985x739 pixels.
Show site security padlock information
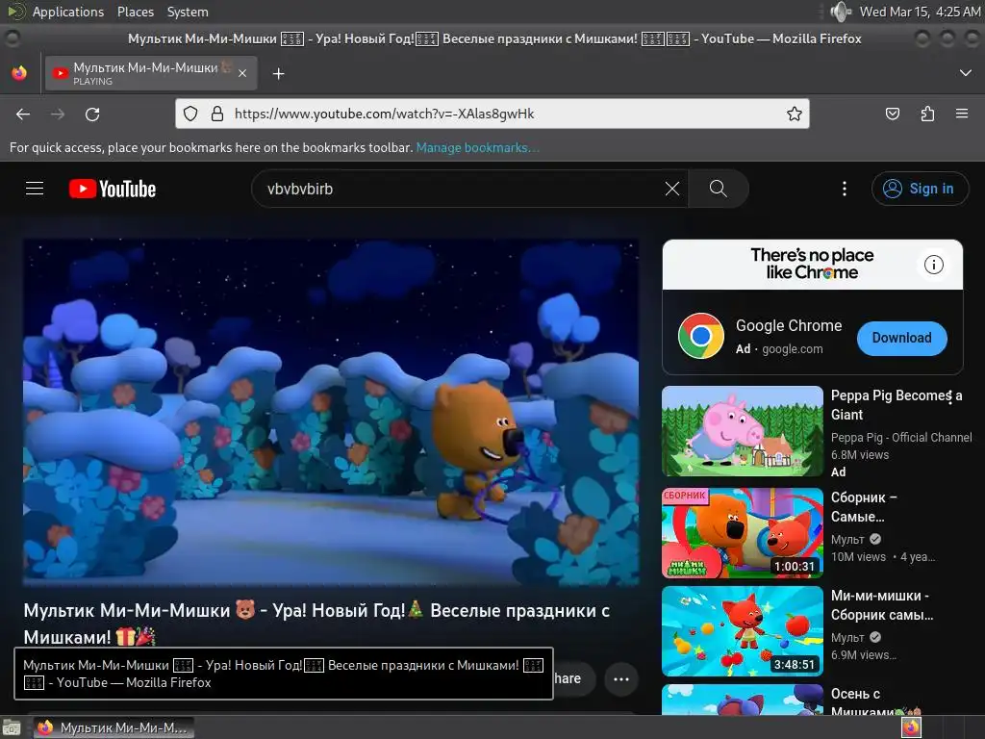217,114
